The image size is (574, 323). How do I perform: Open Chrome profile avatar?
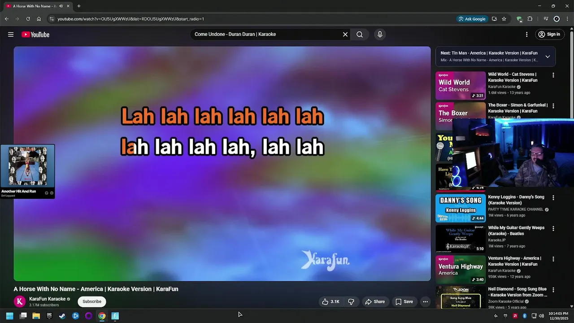click(x=557, y=19)
